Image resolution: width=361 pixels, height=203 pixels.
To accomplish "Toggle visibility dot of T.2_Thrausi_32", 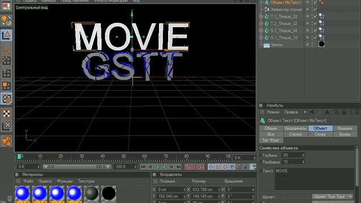I will (x=307, y=23).
